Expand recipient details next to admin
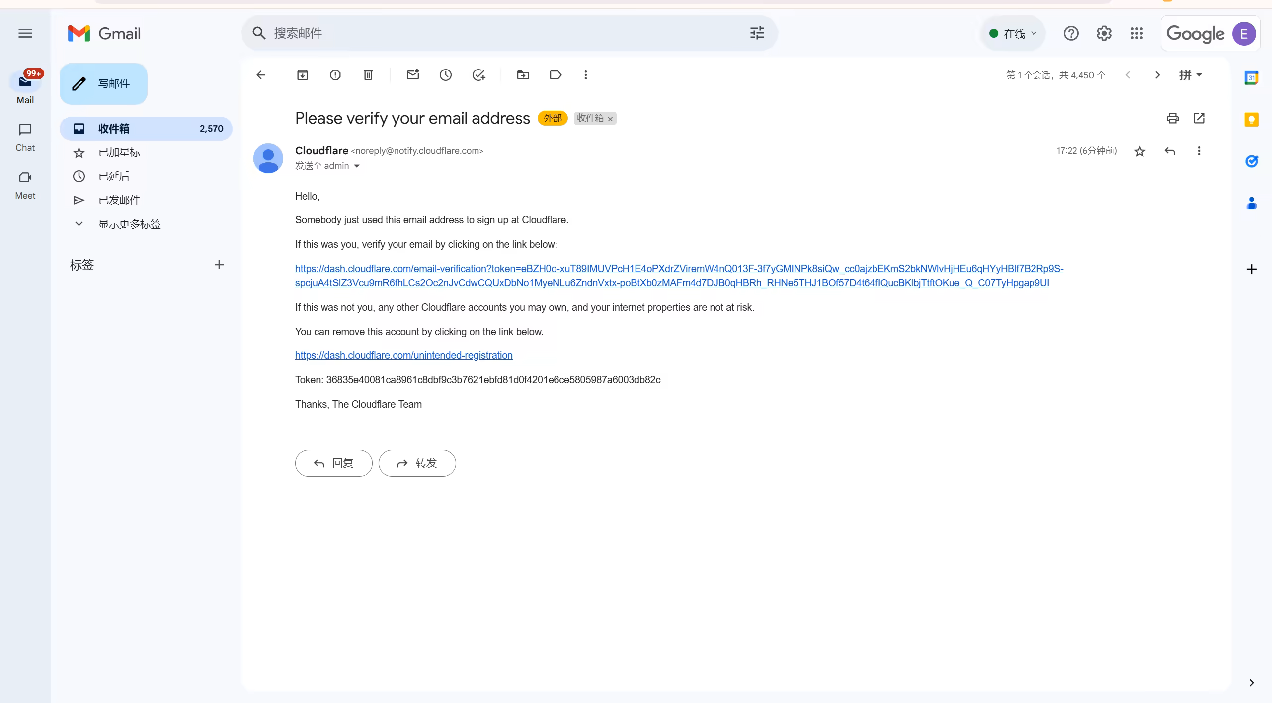The height and width of the screenshot is (703, 1272). 357,166
